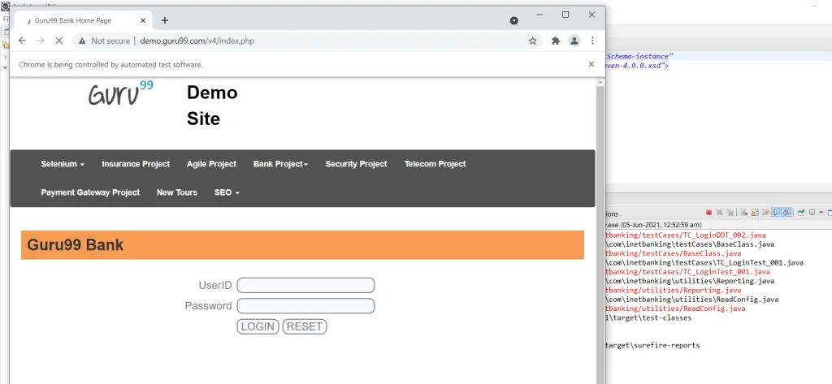Click red testCases/TC_LoginTest_001.java console line
This screenshot has height=384, width=832.
[x=687, y=271]
